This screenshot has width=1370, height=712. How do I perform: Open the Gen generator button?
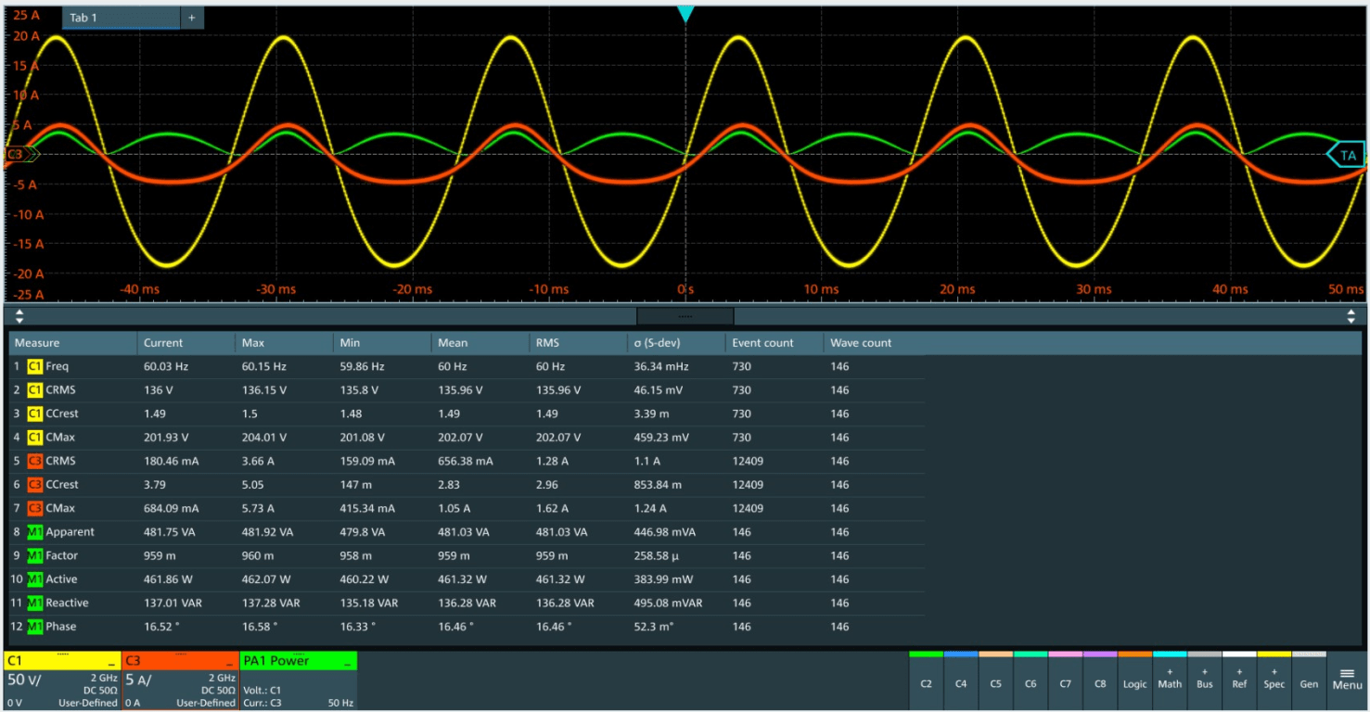click(1309, 680)
